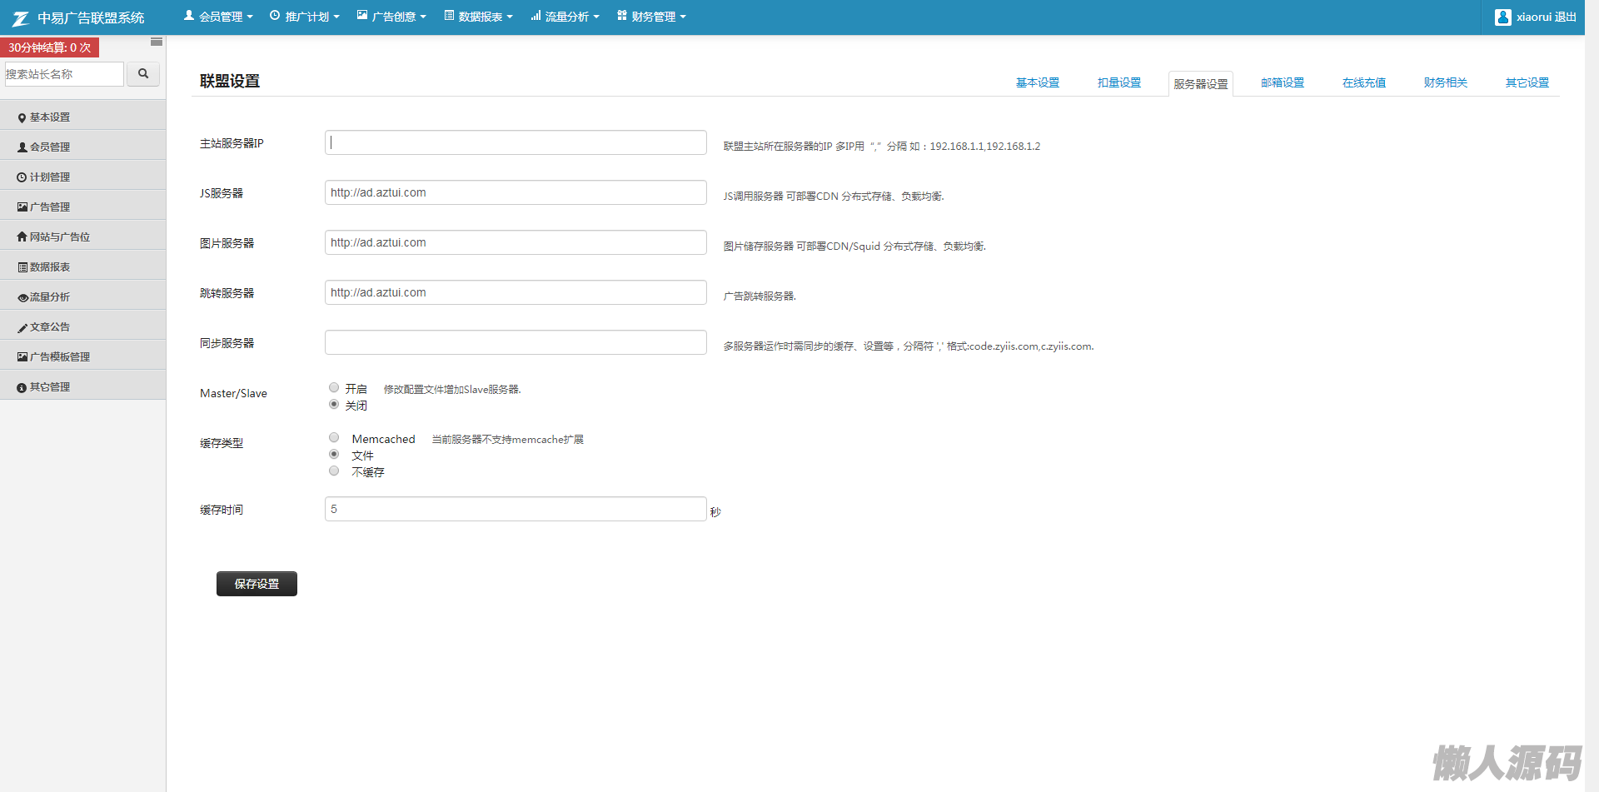Enable Master/Slave with the 开启 radio
This screenshot has width=1599, height=792.
click(334, 388)
